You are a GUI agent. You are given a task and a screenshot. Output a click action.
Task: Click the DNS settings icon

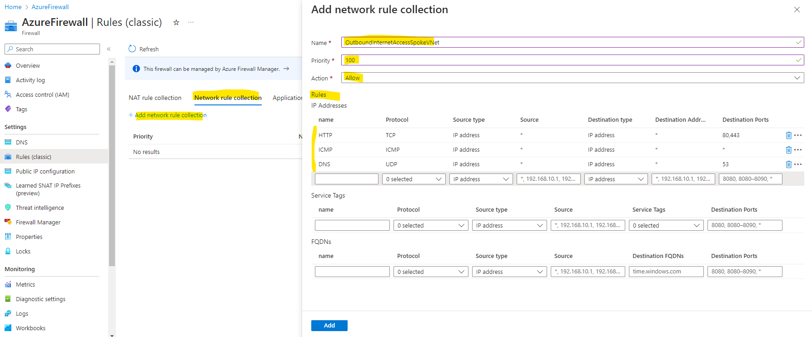[x=8, y=142]
